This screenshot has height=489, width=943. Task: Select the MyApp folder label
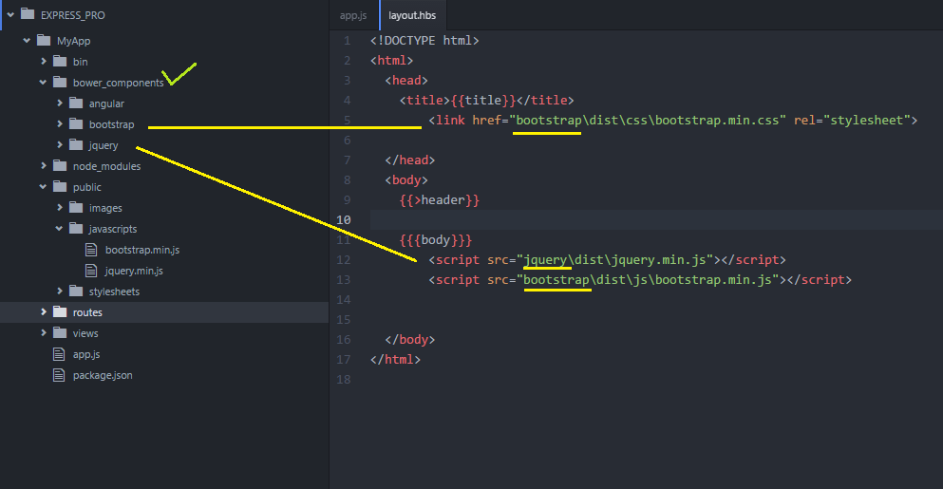73,41
